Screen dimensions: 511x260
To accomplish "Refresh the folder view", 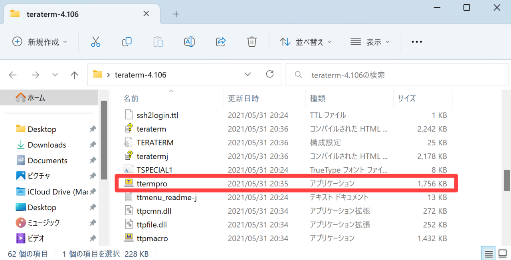I will point(270,74).
